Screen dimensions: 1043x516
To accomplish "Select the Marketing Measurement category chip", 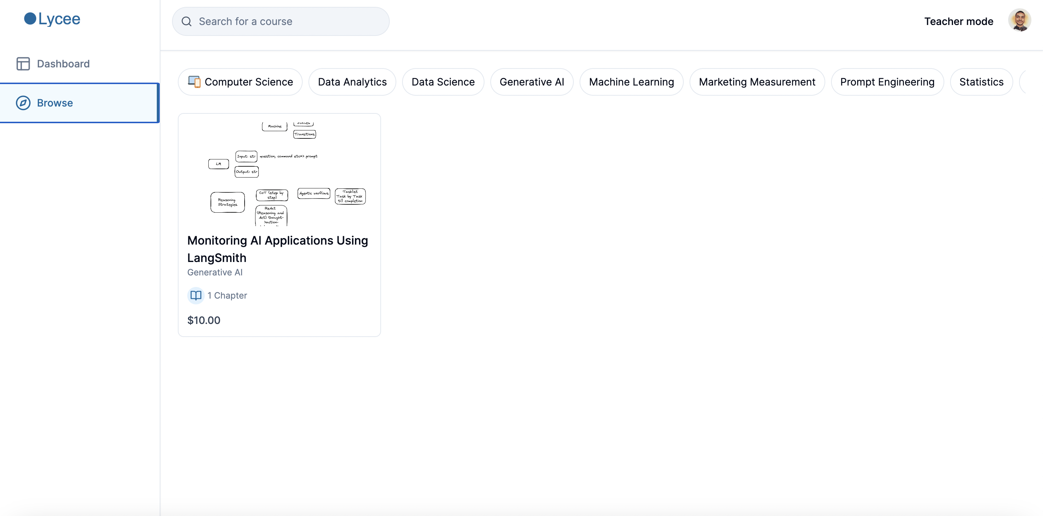I will click(756, 82).
